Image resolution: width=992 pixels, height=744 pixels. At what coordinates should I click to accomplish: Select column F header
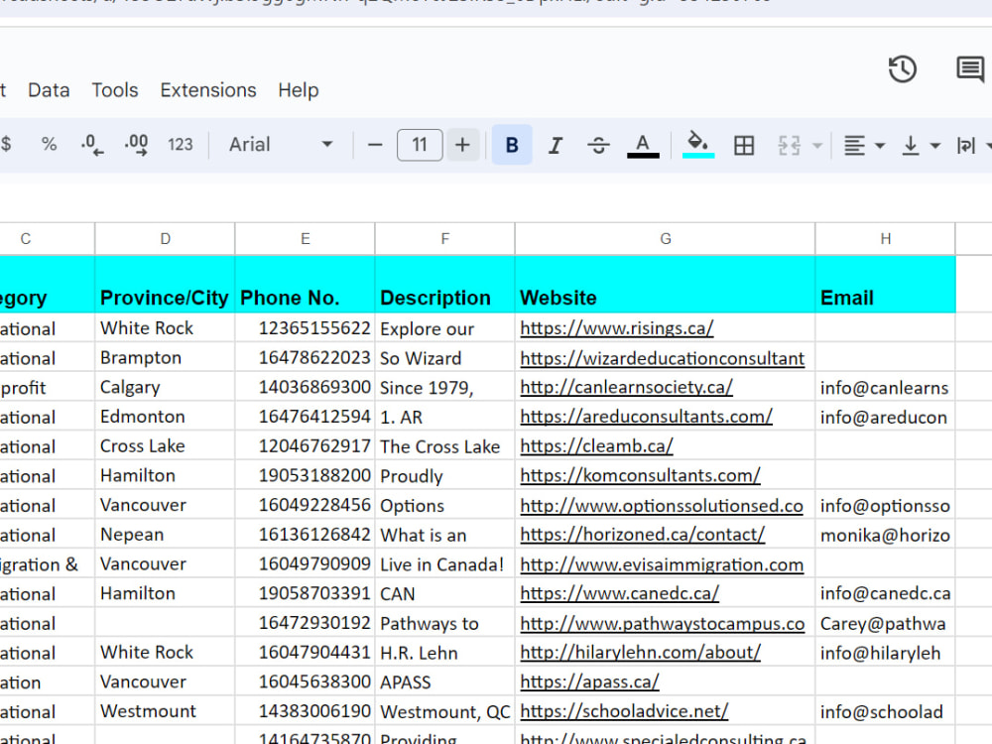click(x=444, y=238)
